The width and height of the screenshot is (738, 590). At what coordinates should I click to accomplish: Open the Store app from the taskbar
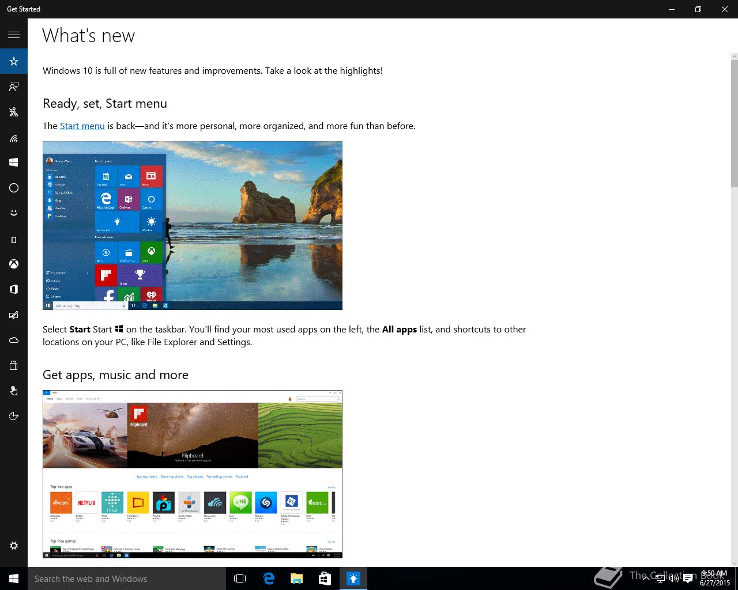coord(325,578)
